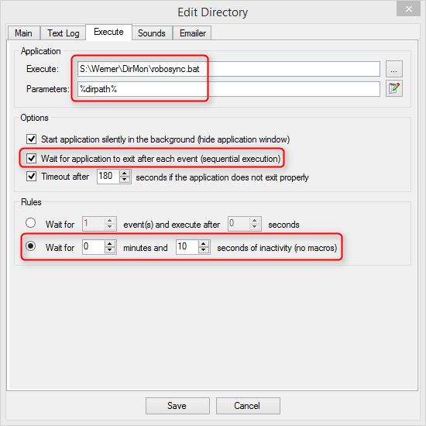Go to the Emailer tab
Screen dimensions: 426x426
[192, 33]
